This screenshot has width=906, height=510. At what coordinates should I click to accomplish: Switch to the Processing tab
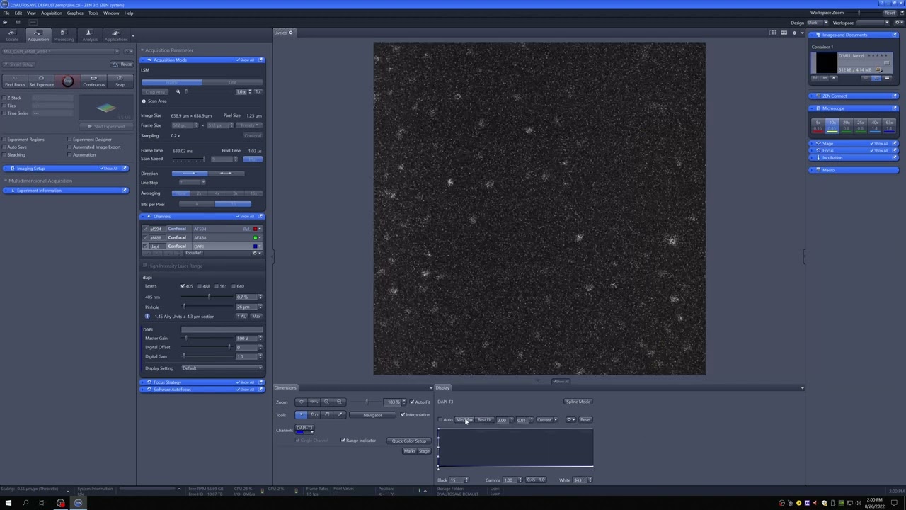tap(63, 36)
